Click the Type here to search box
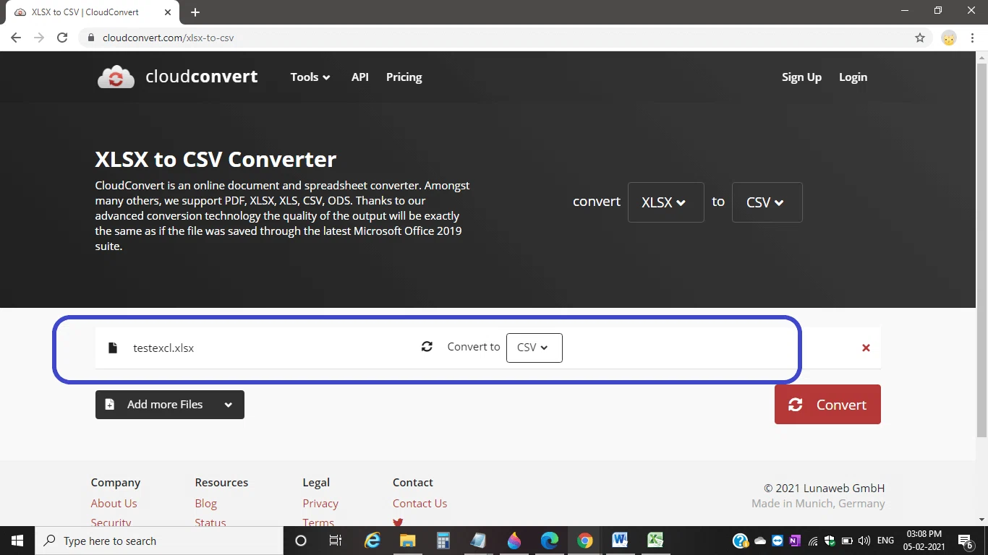Viewport: 988px width, 555px height. click(x=158, y=541)
